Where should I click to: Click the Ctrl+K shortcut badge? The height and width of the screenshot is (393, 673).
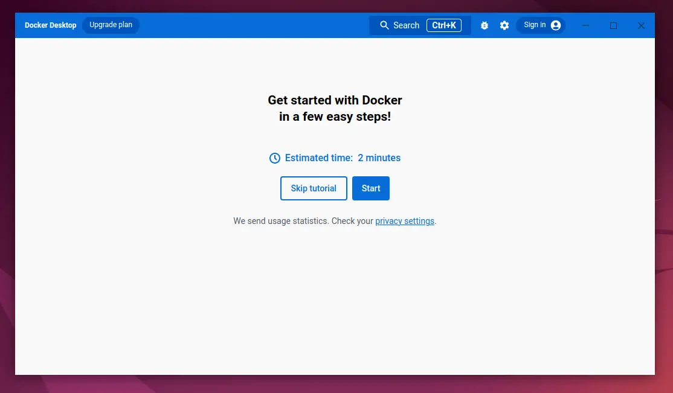[x=444, y=25]
